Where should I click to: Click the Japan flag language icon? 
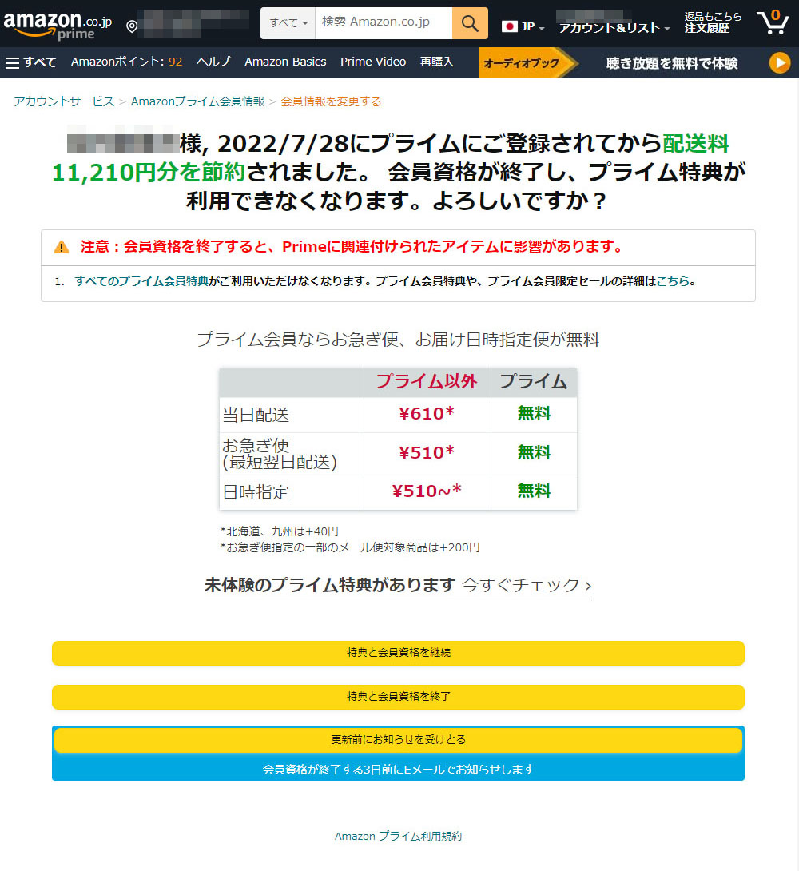(x=509, y=26)
